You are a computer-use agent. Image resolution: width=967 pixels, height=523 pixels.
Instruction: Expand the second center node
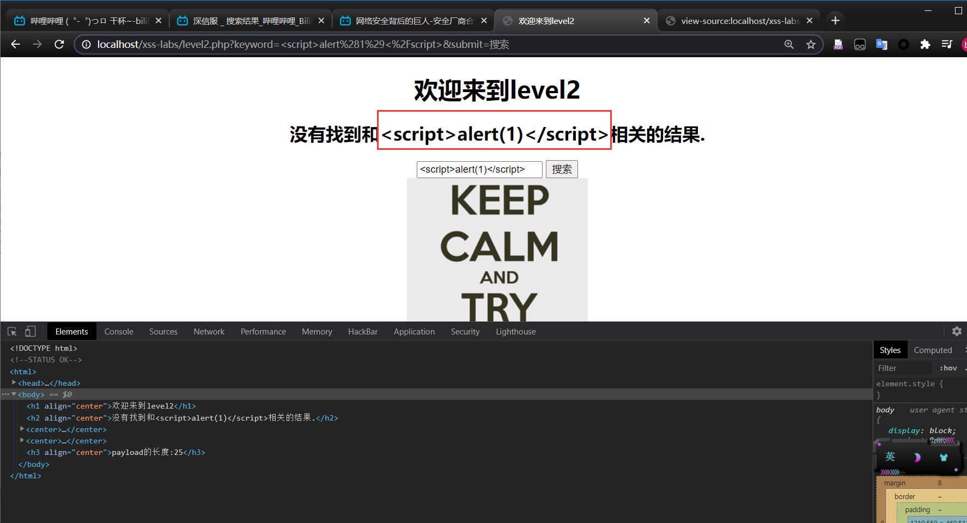pos(22,441)
